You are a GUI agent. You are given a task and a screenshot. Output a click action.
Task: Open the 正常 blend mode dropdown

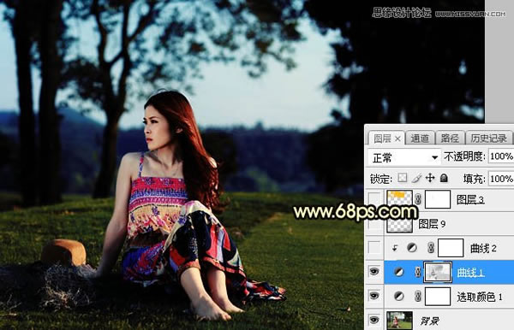point(403,157)
